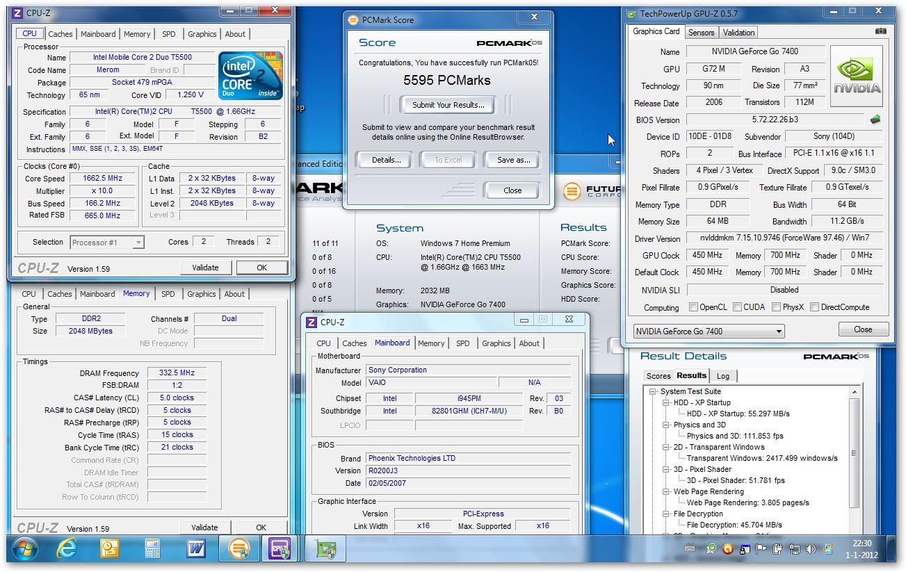The image size is (906, 572).
Task: Click the GPU-Z Close button
Action: [863, 329]
